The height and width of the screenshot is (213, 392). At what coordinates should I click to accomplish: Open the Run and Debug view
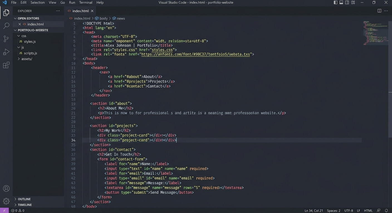coord(6,52)
